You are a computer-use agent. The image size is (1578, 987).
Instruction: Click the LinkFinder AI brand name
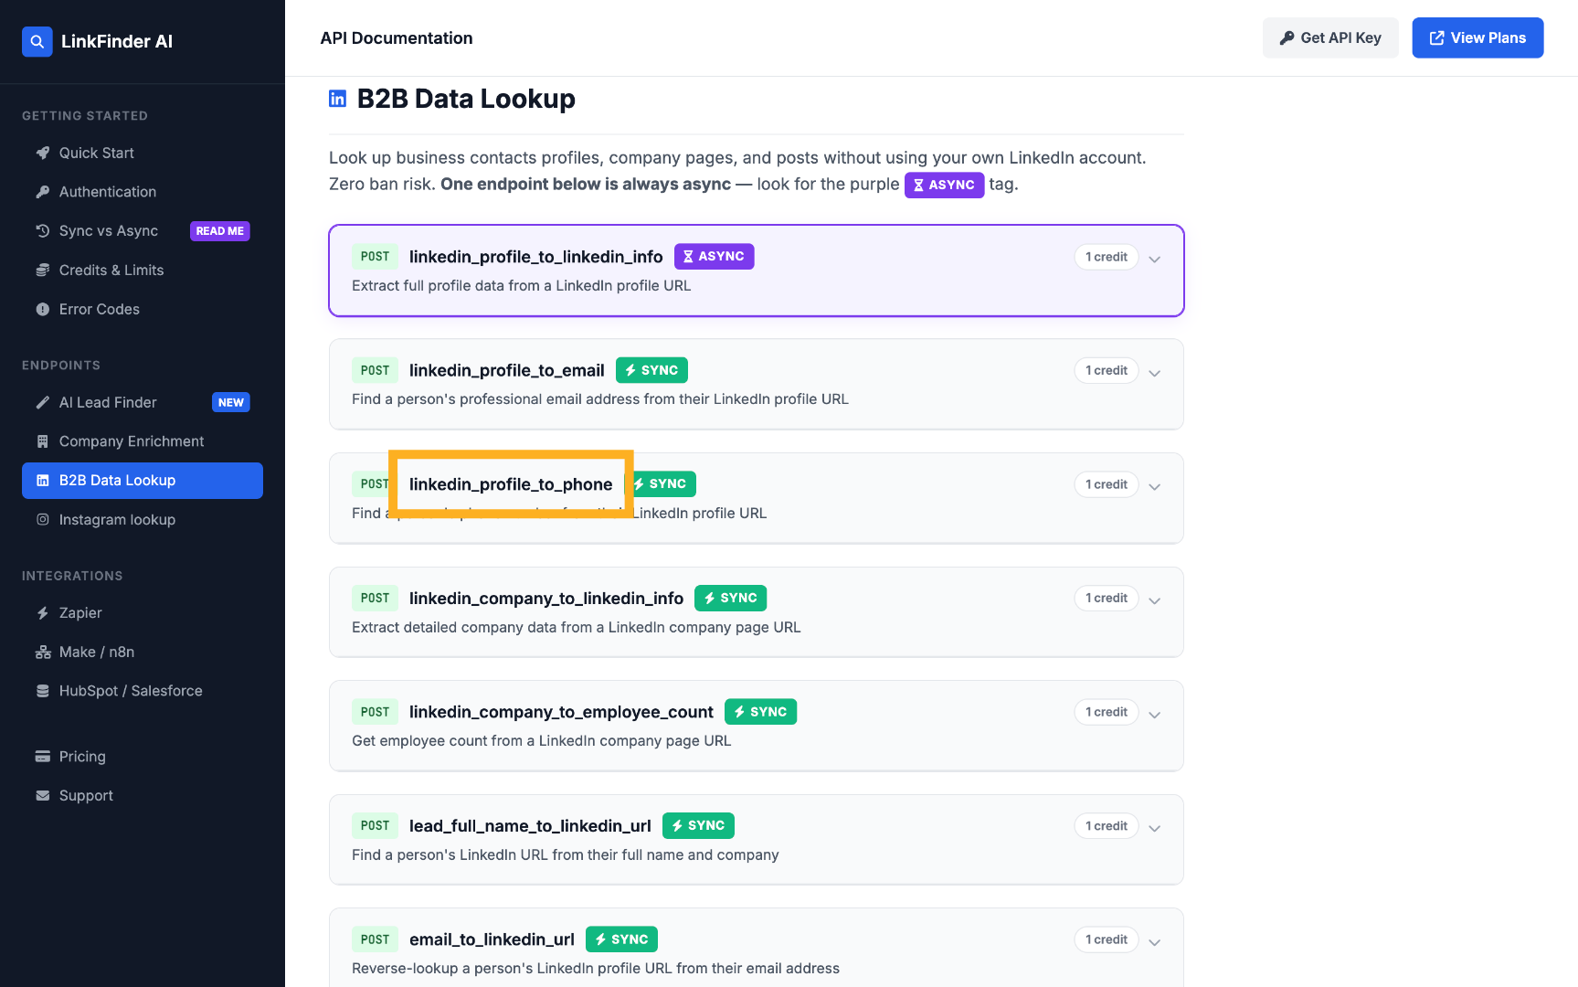(117, 41)
